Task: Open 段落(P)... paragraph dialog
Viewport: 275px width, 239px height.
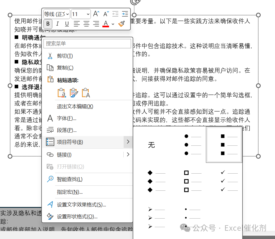Action: click(x=87, y=130)
